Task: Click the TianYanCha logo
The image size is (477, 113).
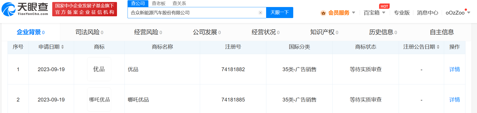Action: click(25, 9)
